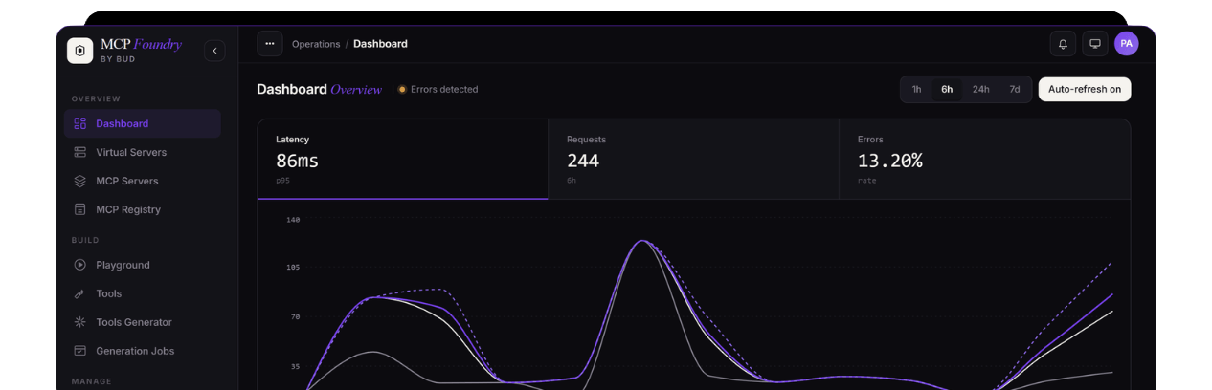
Task: Click the Tools Generator sparkle icon
Action: pos(80,322)
